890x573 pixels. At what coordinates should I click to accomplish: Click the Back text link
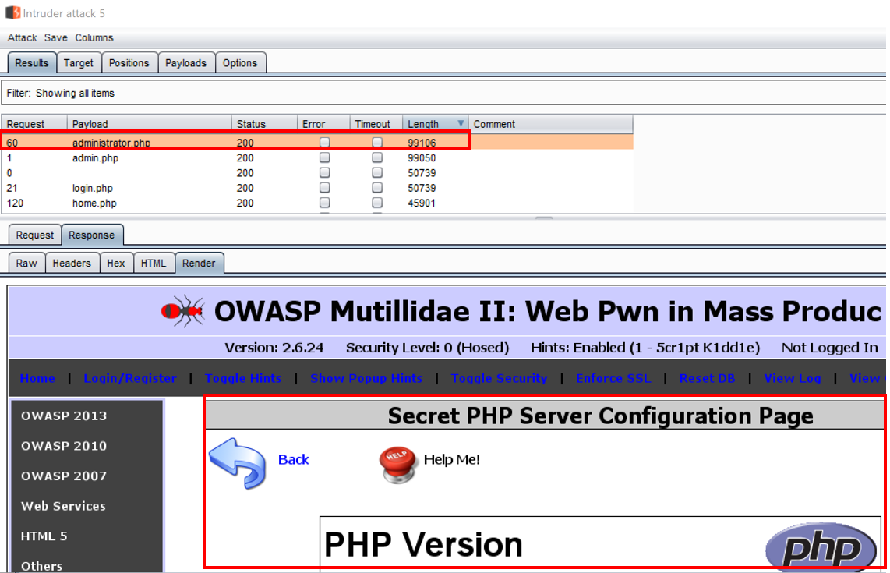[294, 459]
